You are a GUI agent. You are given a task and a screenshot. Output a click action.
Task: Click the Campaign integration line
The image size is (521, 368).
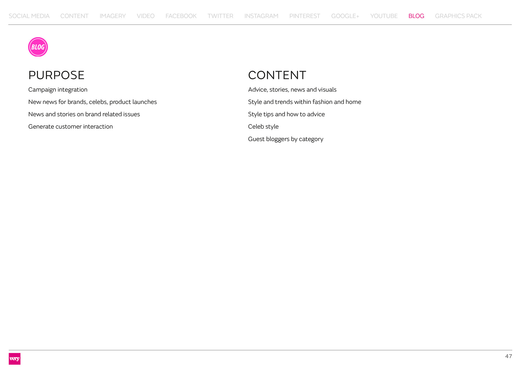[58, 89]
